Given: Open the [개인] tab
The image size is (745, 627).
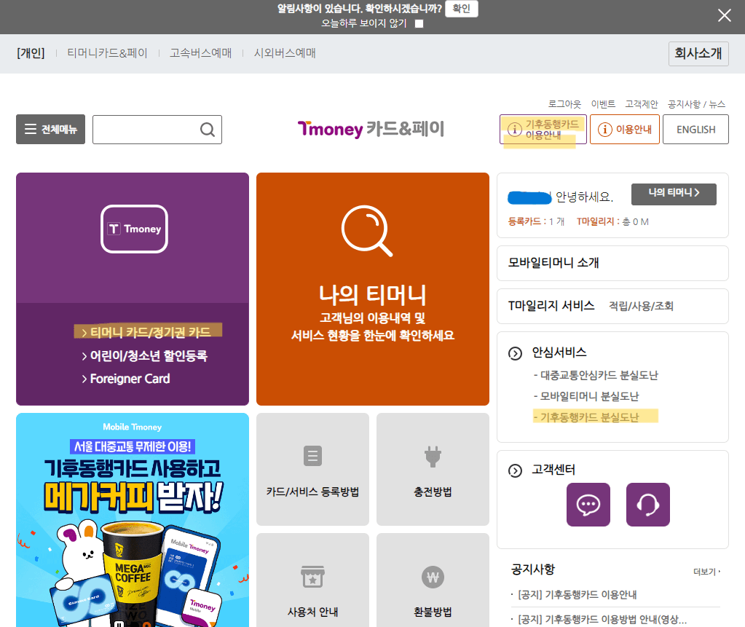Looking at the screenshot, I should tap(31, 53).
